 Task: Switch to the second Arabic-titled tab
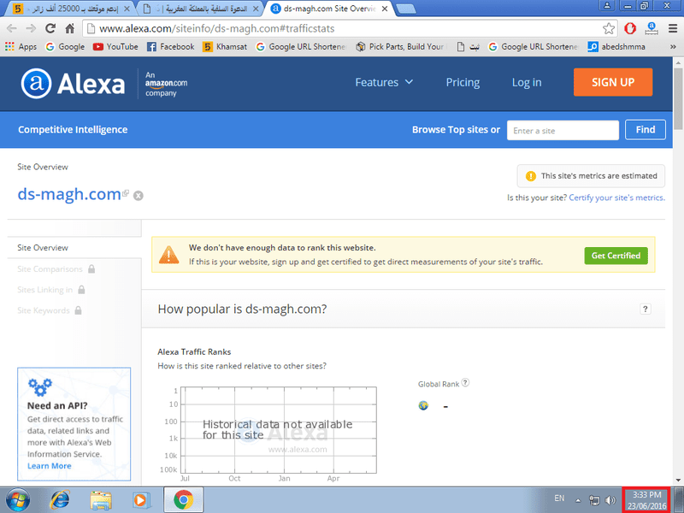point(201,9)
